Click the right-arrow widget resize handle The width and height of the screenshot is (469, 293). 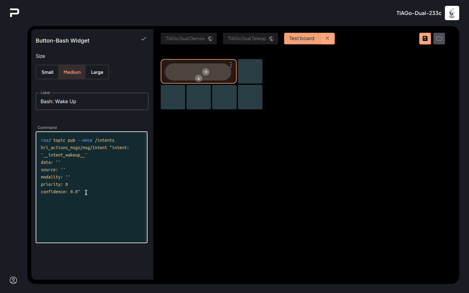coord(206,72)
